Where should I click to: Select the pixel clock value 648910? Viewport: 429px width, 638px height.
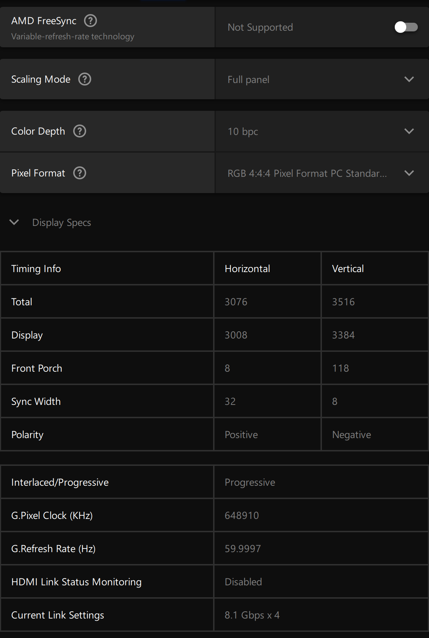click(242, 515)
